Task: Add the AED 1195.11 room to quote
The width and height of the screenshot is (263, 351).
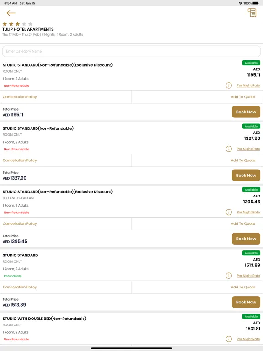Action: [x=243, y=97]
